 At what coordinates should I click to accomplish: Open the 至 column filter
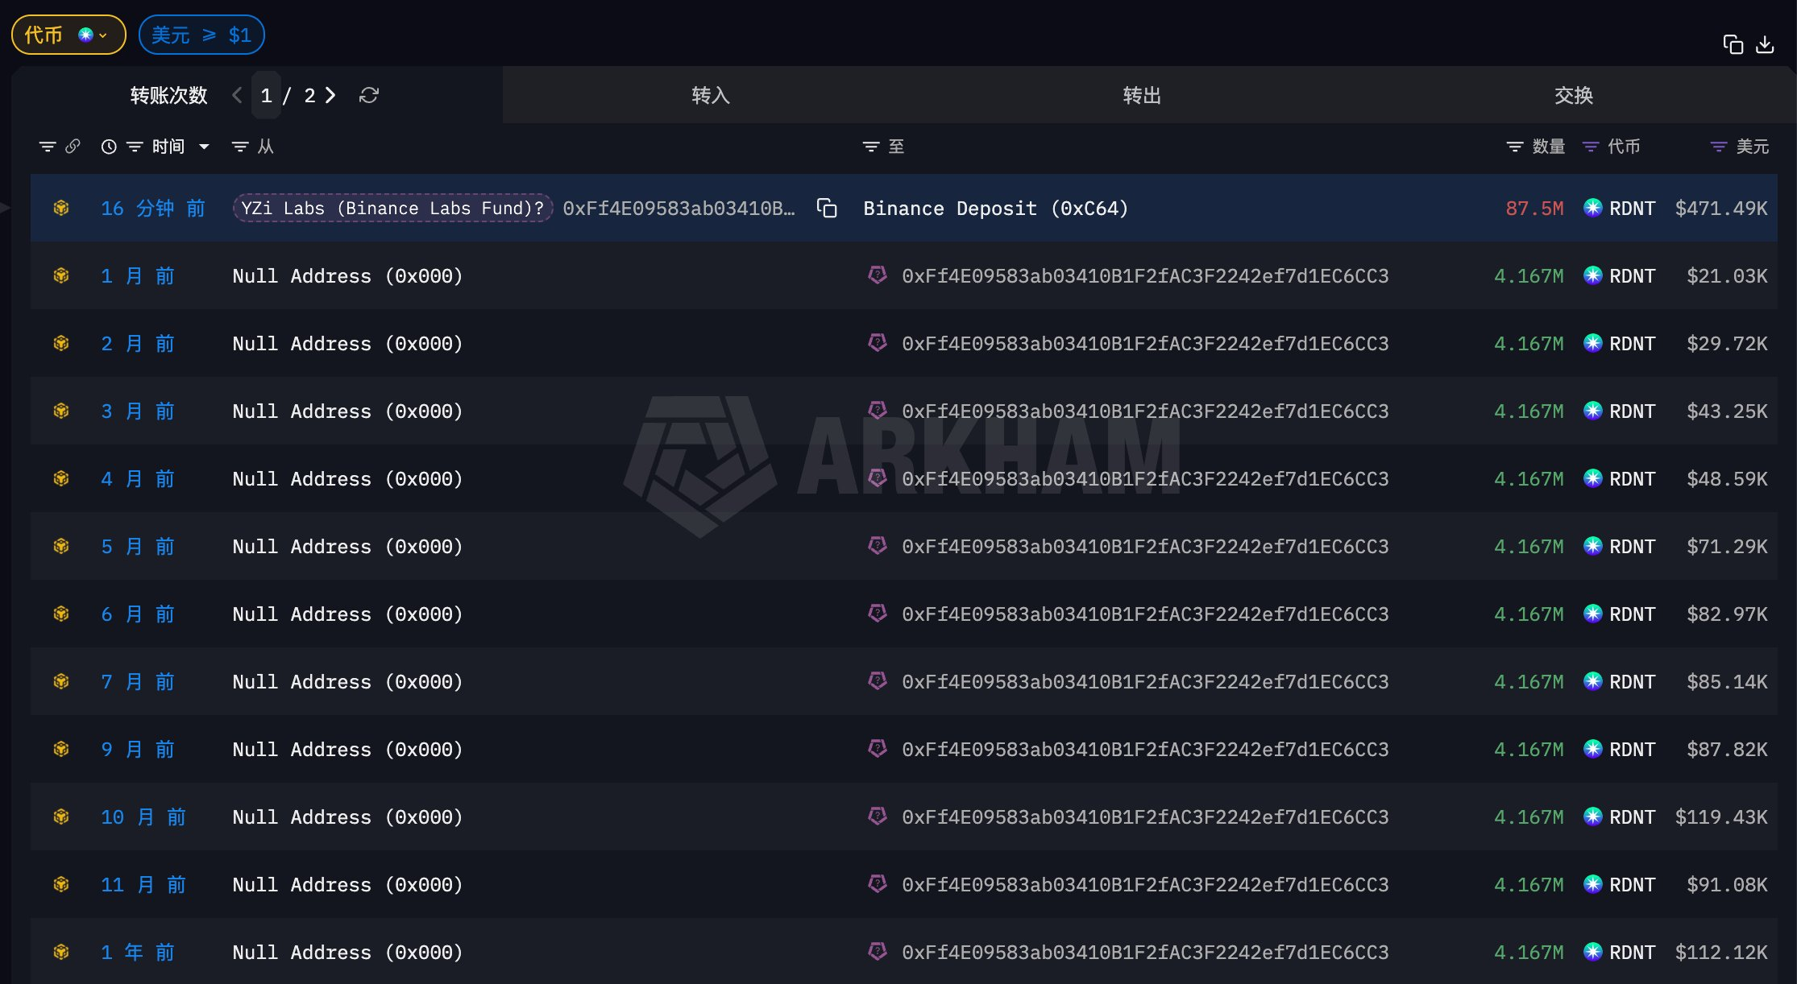pos(871,147)
